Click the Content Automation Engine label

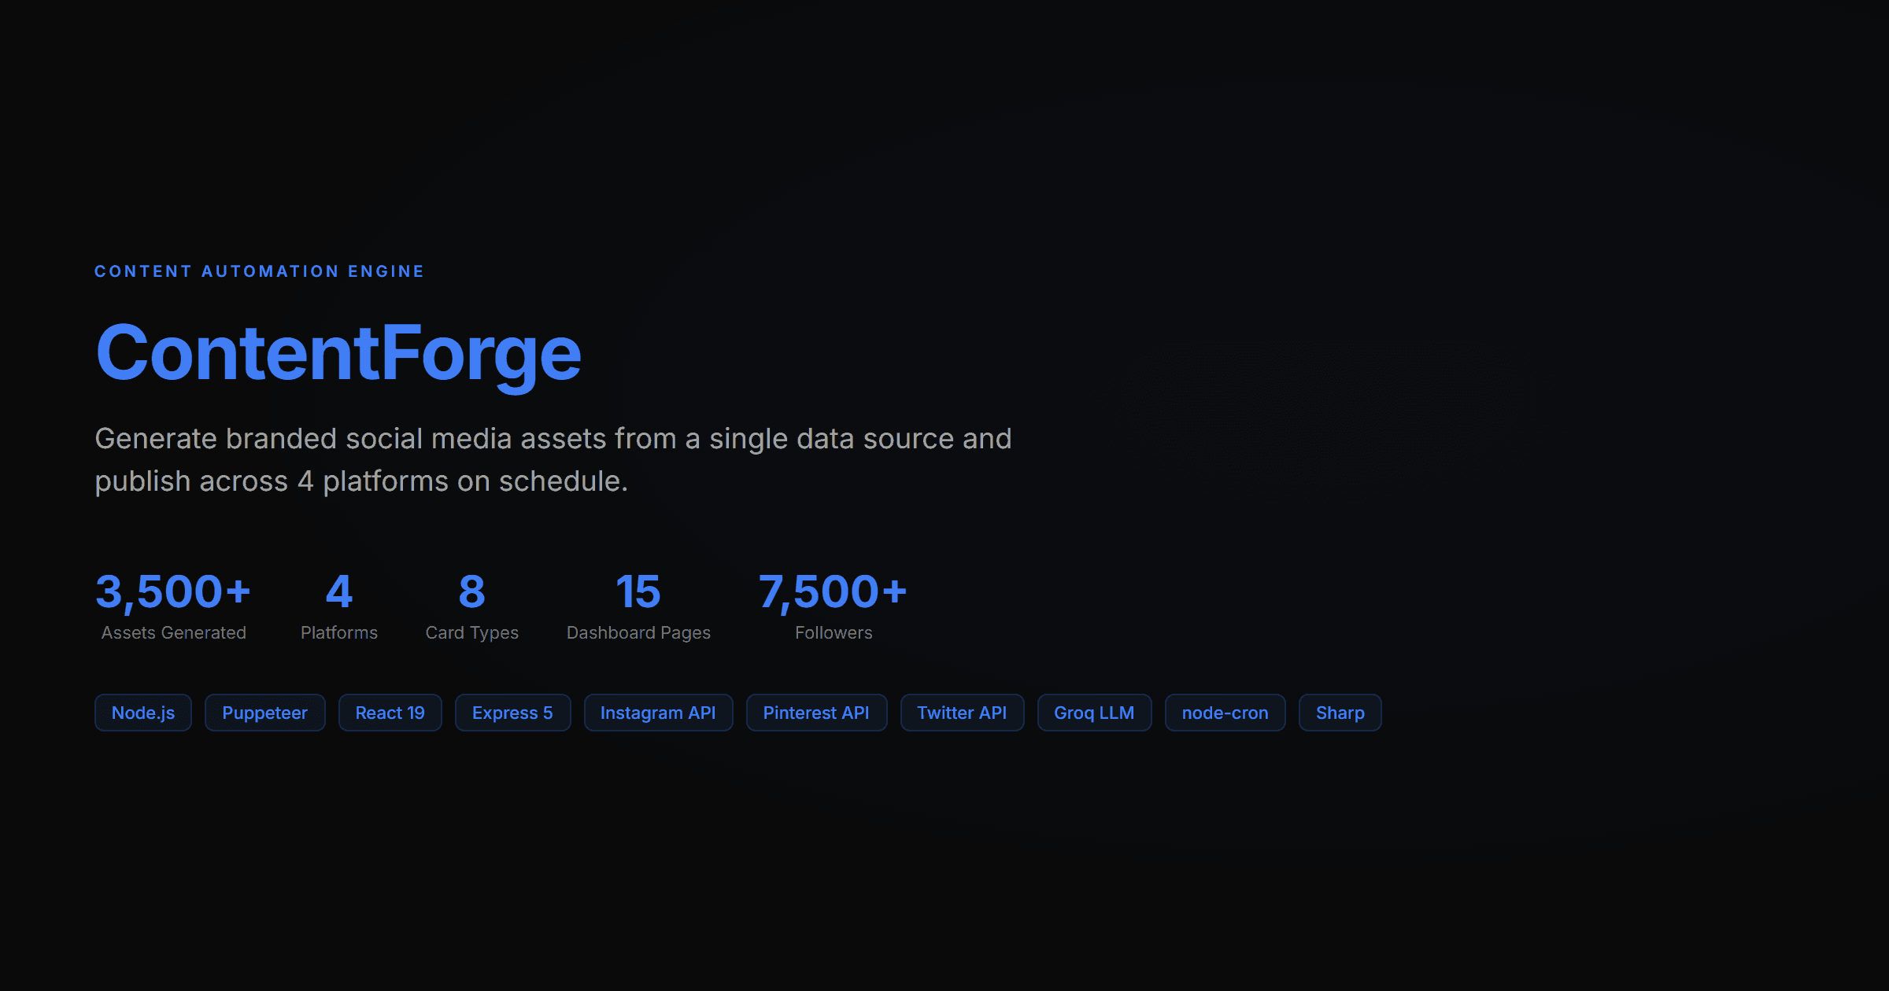pyautogui.click(x=259, y=271)
